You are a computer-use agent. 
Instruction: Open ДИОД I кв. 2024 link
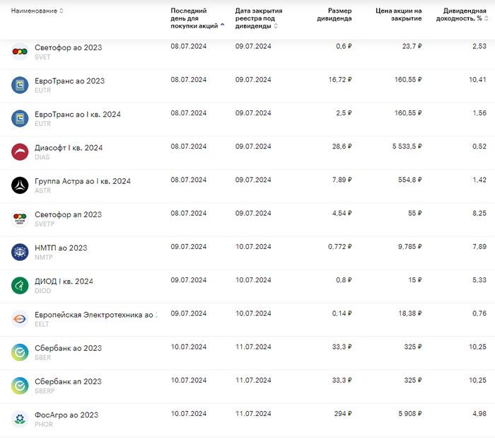(64, 282)
